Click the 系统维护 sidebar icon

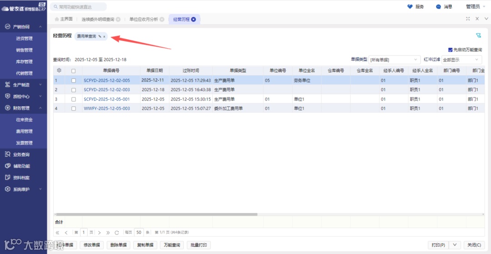[x=8, y=189]
